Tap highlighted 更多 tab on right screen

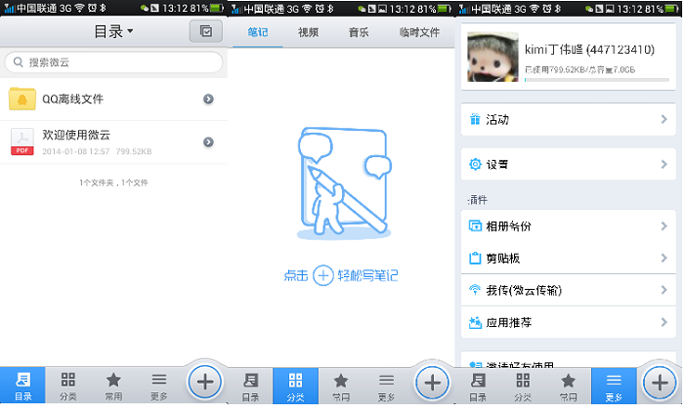(614, 387)
